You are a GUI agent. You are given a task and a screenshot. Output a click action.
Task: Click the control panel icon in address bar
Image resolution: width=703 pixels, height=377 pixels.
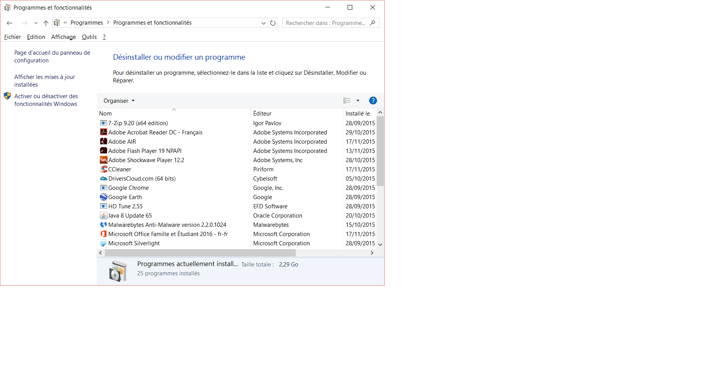point(57,23)
